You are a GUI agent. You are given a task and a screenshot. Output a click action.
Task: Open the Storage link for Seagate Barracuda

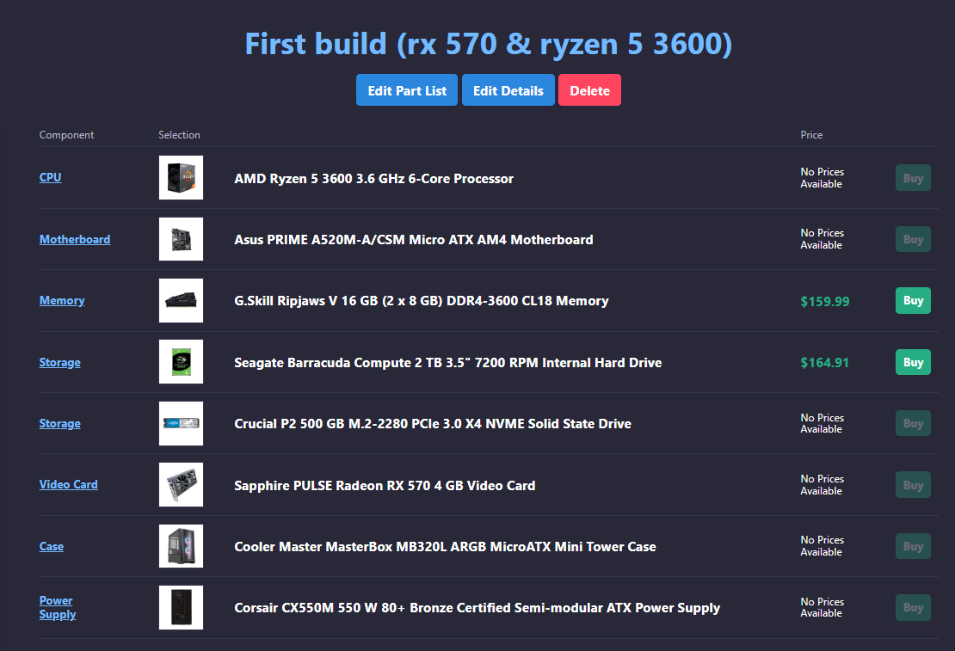59,362
